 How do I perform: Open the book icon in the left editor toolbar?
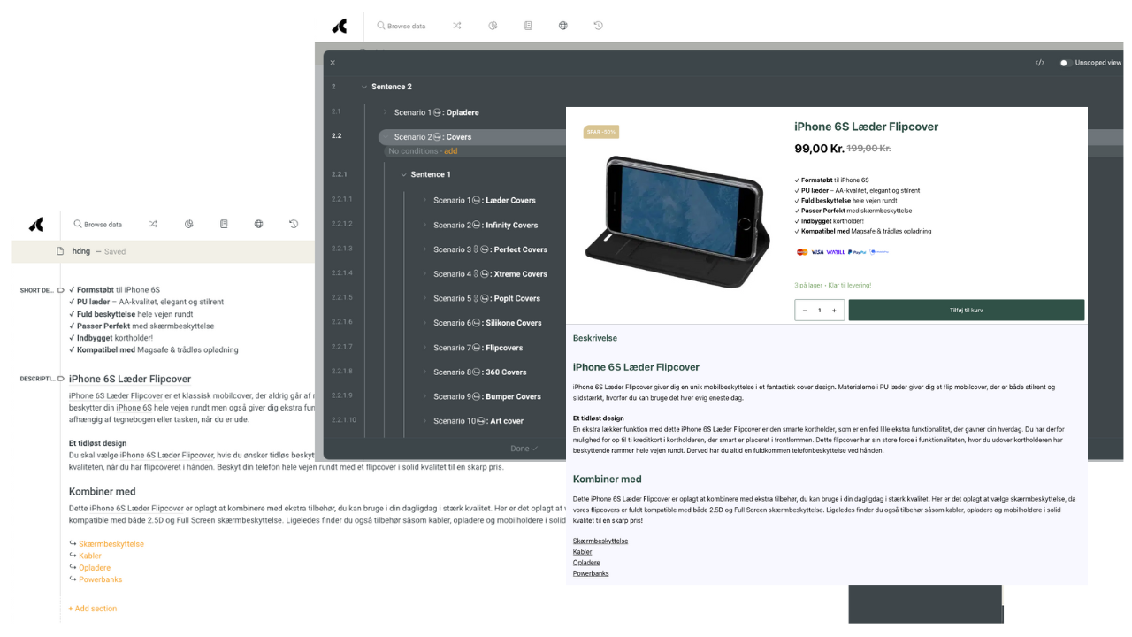pyautogui.click(x=224, y=225)
